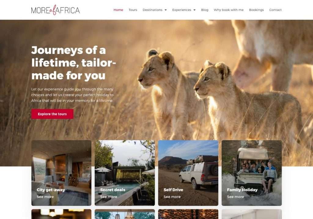Click See more under Secret deals
313x219 pixels.
coord(109,197)
